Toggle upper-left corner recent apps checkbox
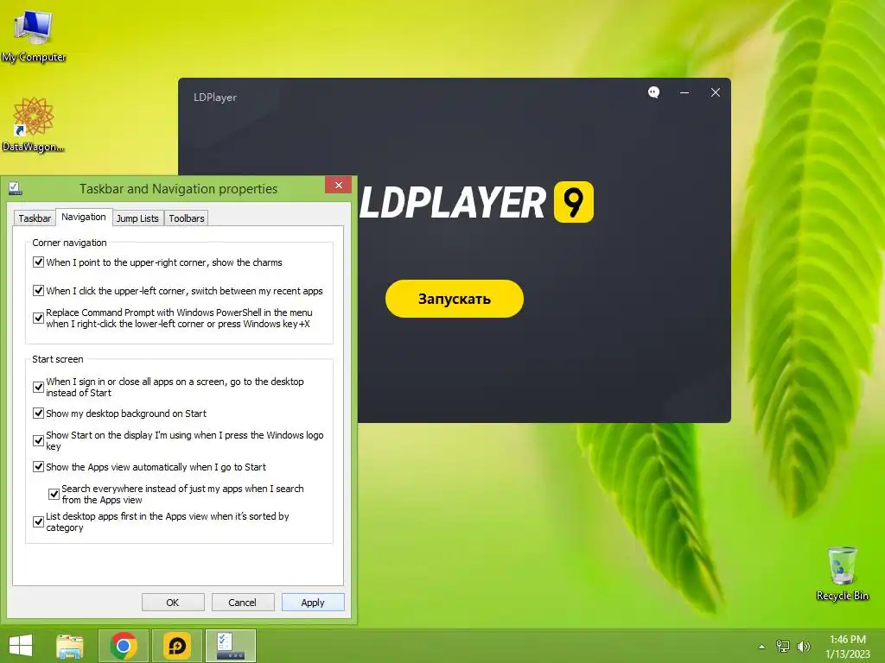This screenshot has height=663, width=885. coord(38,291)
